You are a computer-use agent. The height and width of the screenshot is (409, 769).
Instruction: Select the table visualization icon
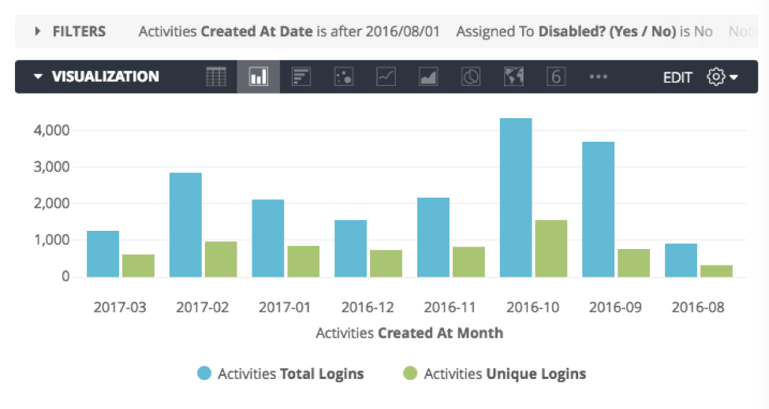coord(216,77)
